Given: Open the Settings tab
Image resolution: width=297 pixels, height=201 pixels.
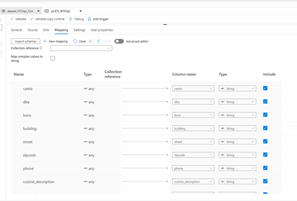Looking at the screenshot, I should click(x=79, y=30).
